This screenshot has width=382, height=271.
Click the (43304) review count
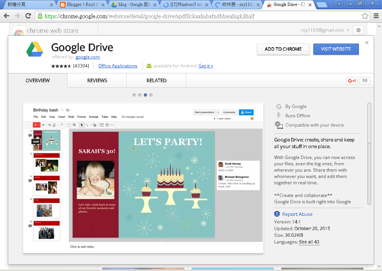coord(81,66)
